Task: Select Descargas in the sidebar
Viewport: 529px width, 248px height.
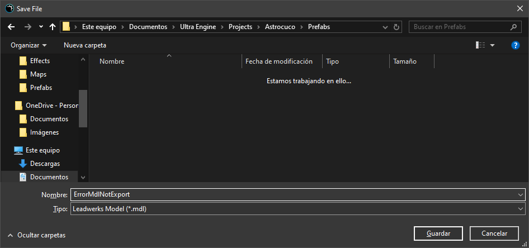Action: 45,164
